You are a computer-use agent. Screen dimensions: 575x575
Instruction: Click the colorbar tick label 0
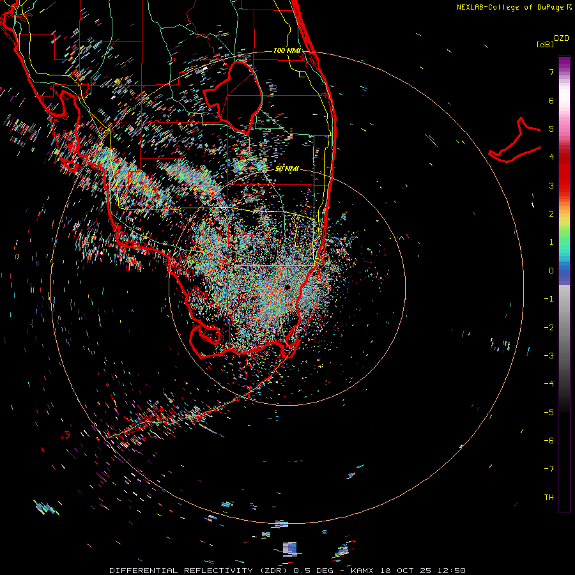tap(551, 271)
